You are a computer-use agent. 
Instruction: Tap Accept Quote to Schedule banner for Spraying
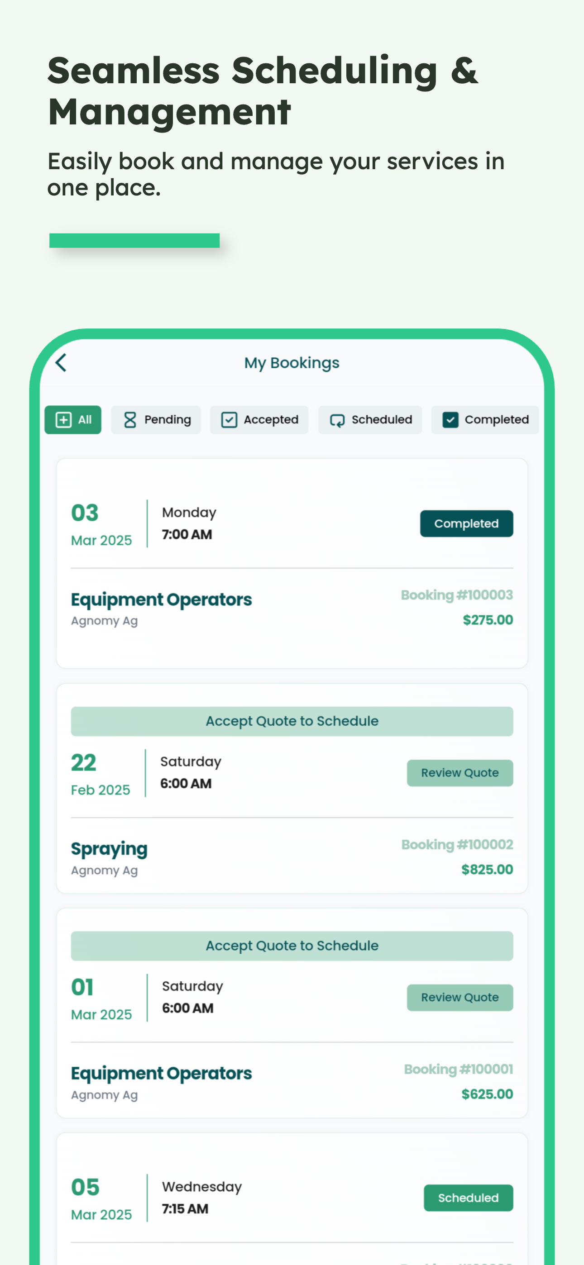pos(292,721)
